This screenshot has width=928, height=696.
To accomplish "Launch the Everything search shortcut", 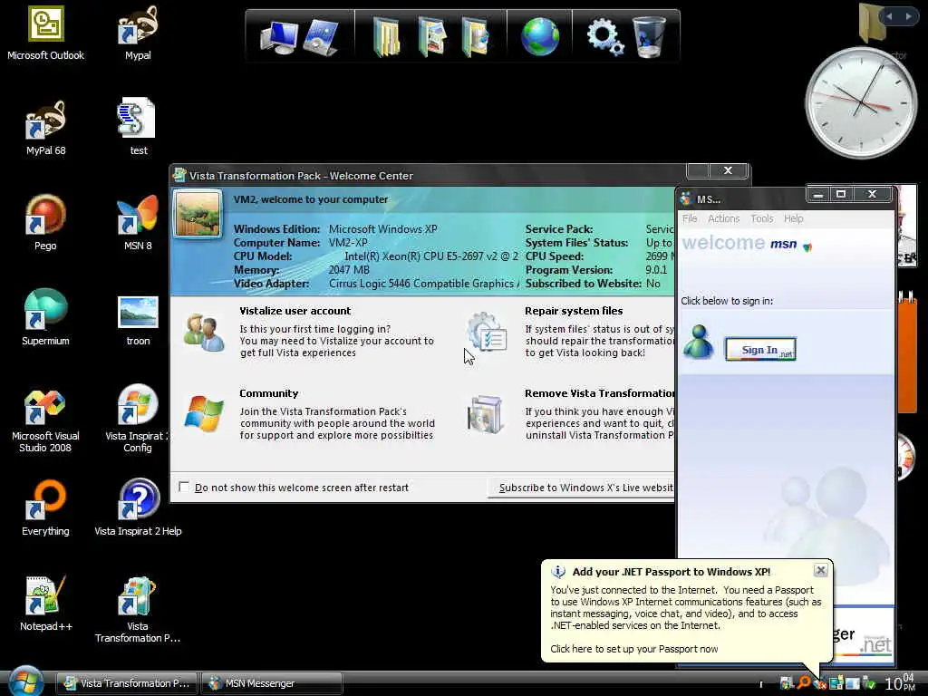I will [45, 508].
